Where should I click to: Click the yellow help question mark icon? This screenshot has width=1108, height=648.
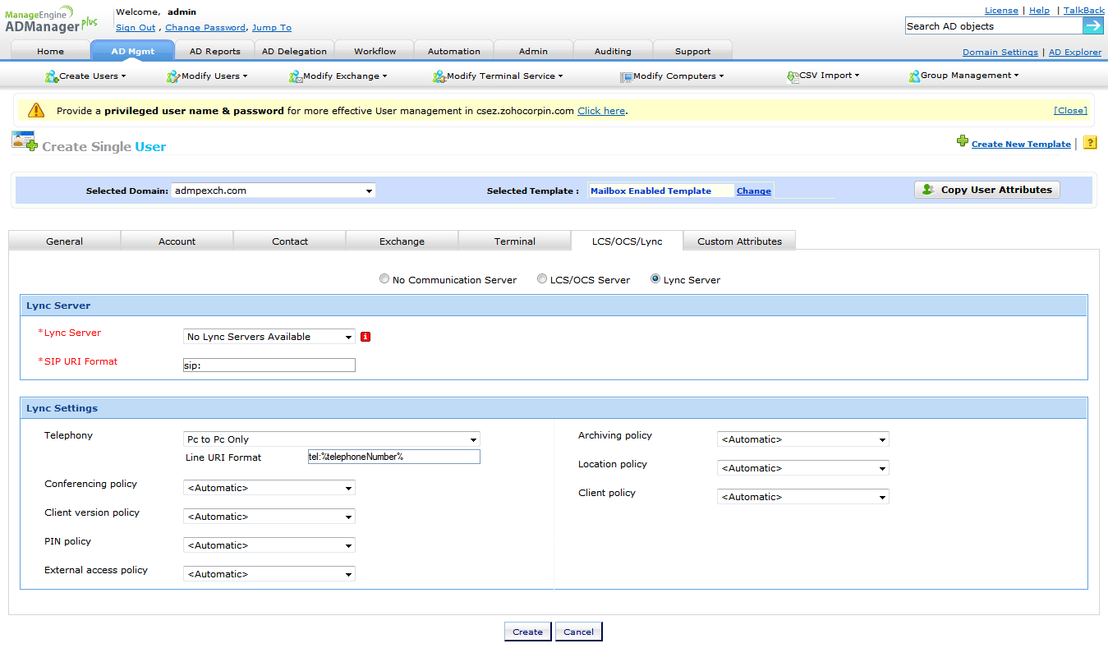[x=1090, y=143]
